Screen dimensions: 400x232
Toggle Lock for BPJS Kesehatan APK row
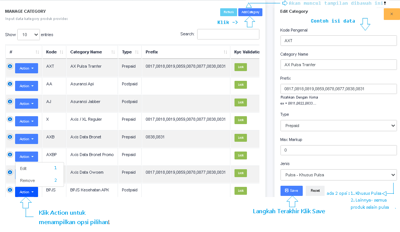tap(241, 191)
